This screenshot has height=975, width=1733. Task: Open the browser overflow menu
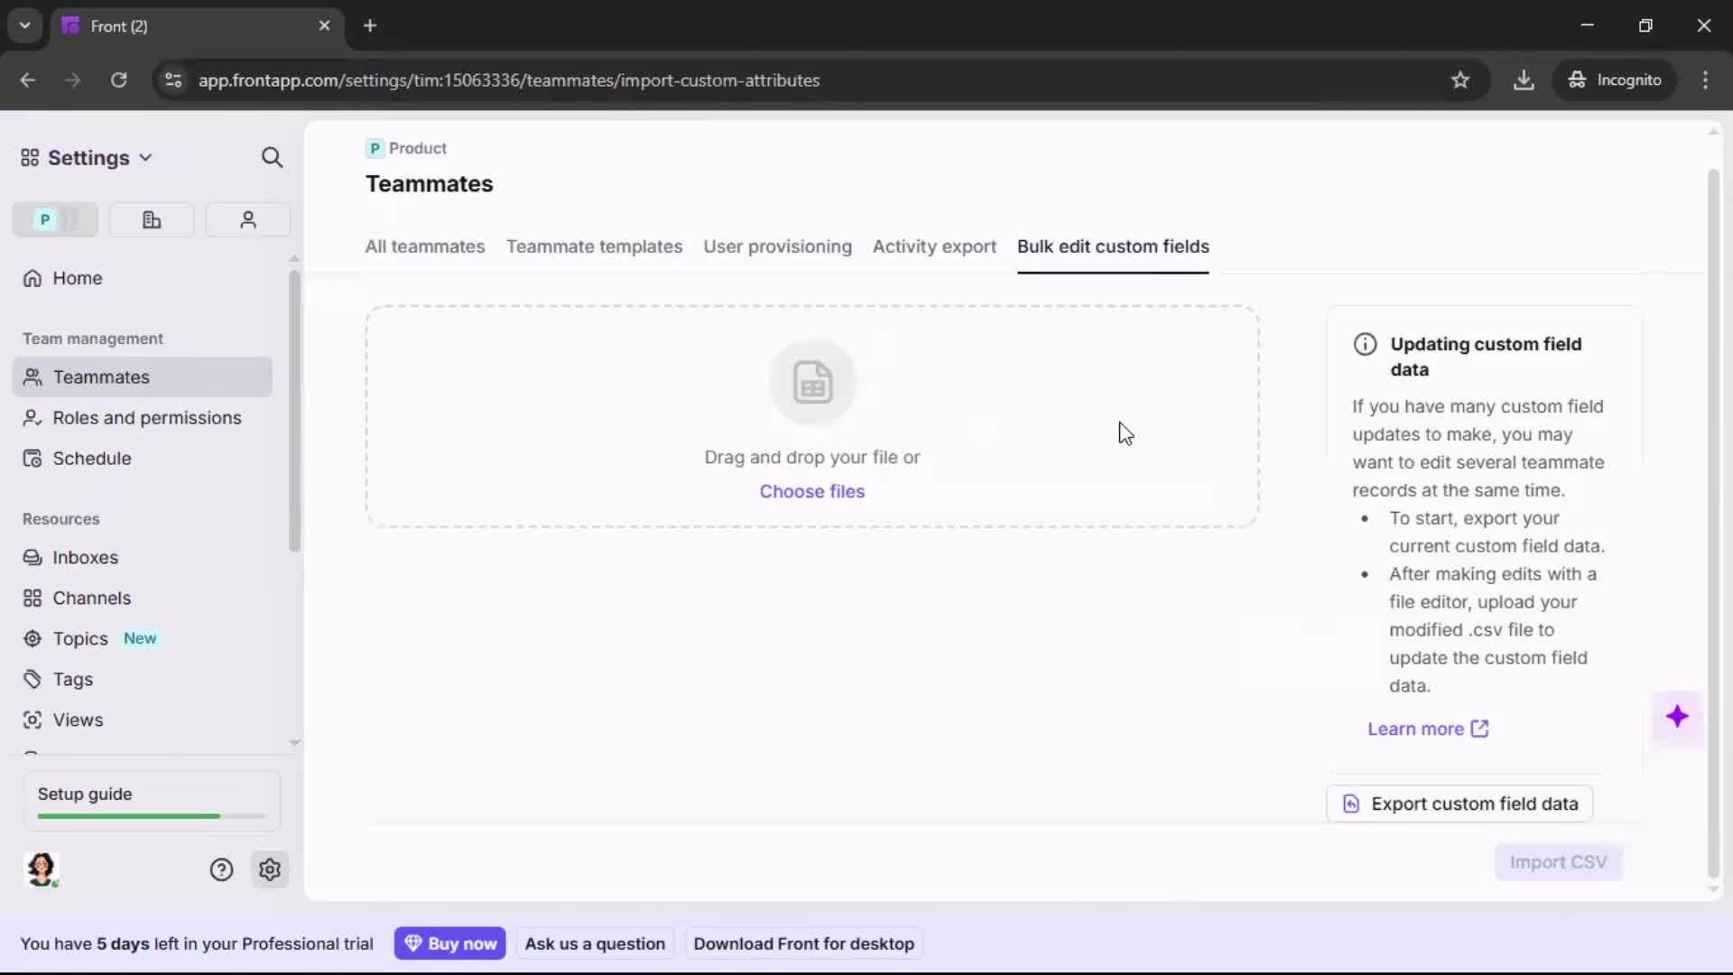(x=1706, y=79)
